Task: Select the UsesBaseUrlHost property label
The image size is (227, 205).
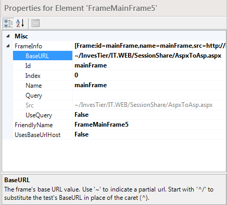Action: (x=37, y=135)
